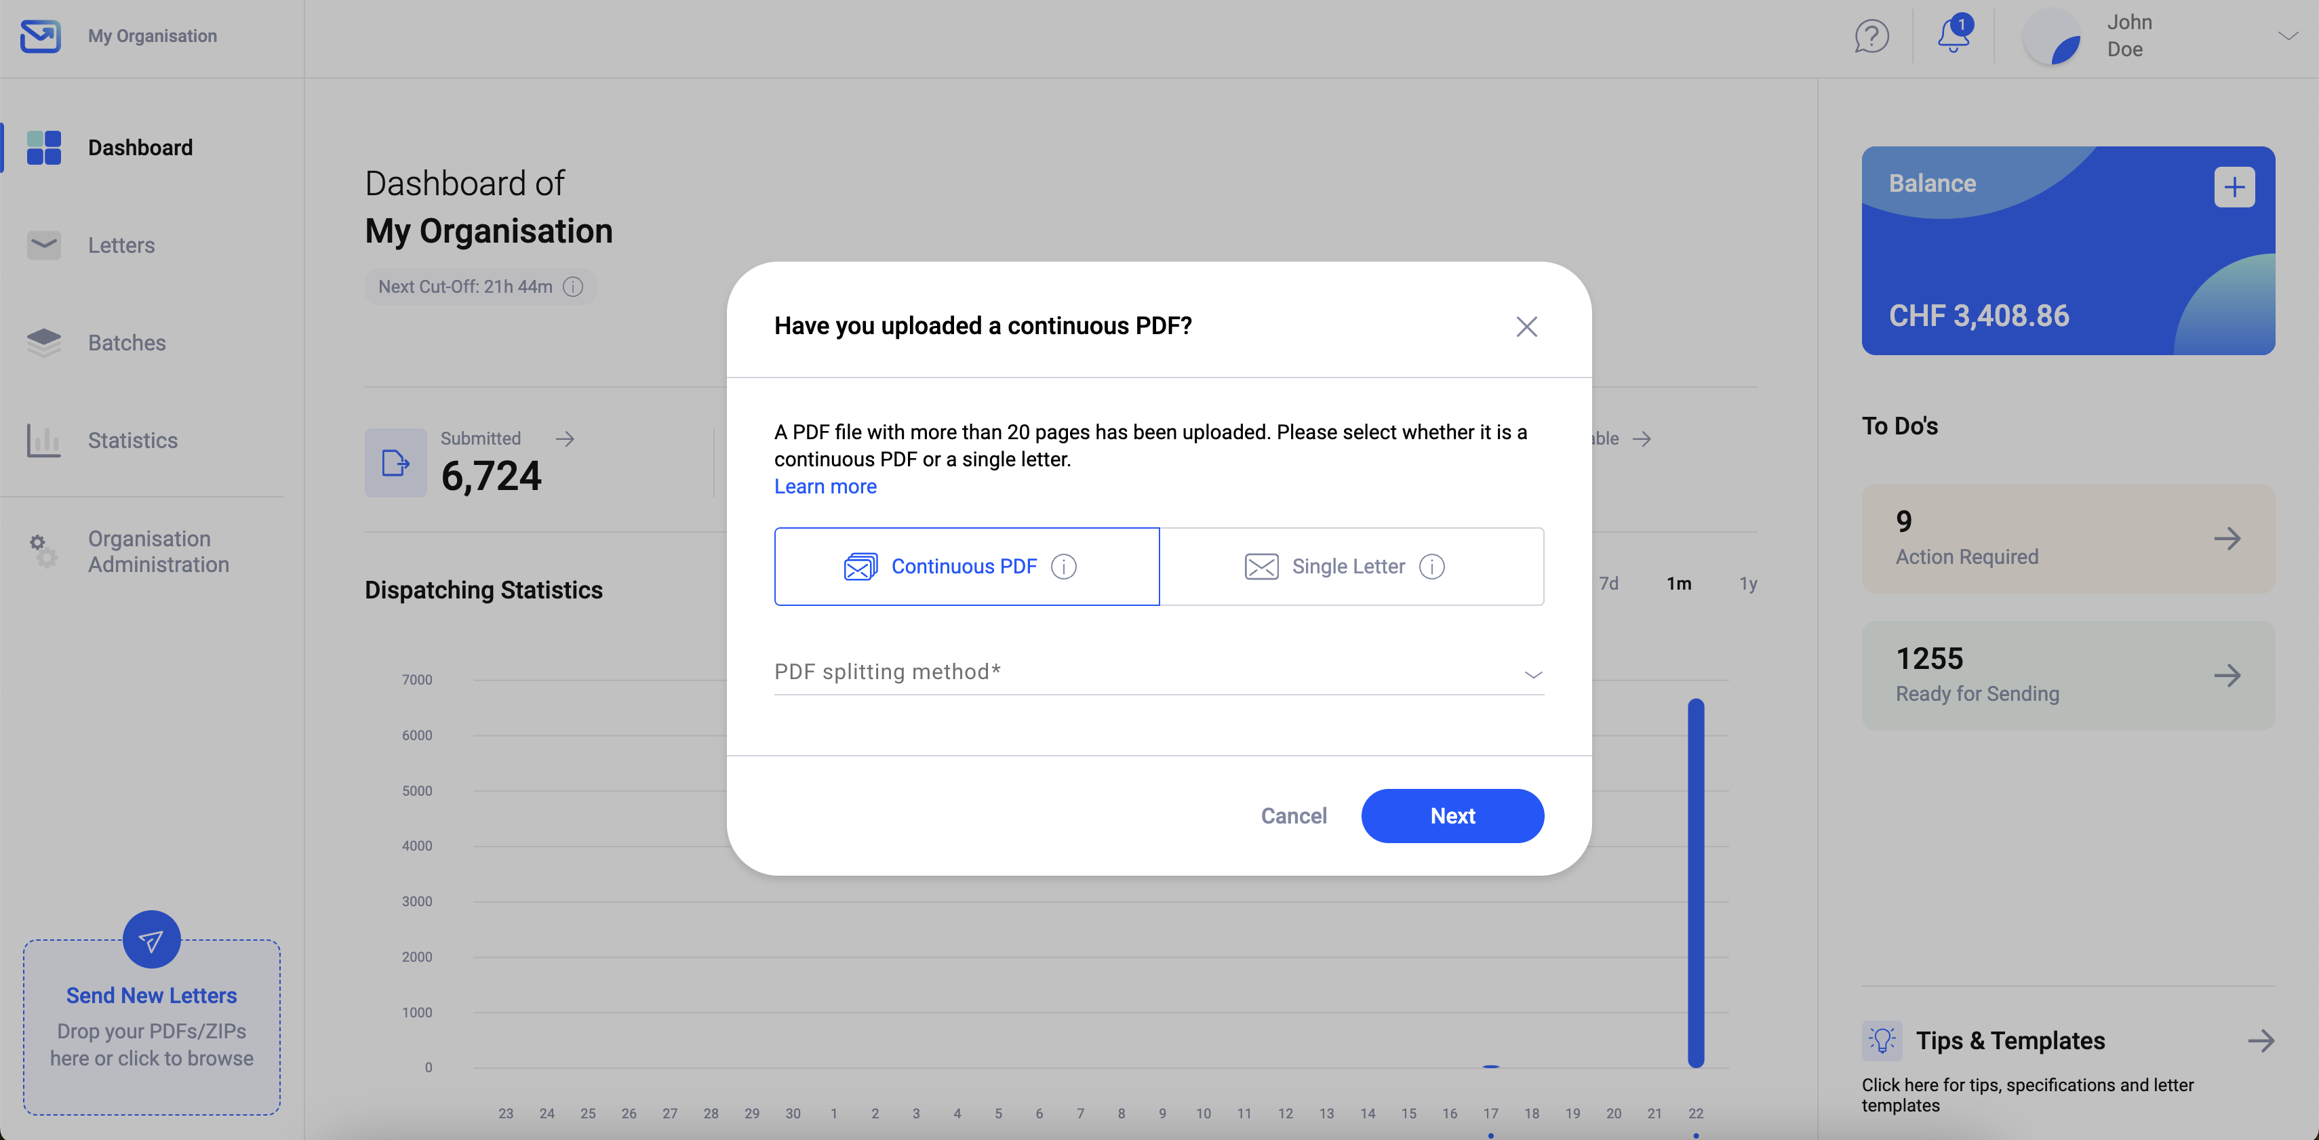Close the continuous PDF dialog
This screenshot has height=1140, width=2319.
click(1526, 327)
